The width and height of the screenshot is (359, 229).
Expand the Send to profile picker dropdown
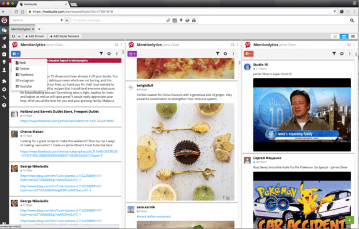(67, 20)
